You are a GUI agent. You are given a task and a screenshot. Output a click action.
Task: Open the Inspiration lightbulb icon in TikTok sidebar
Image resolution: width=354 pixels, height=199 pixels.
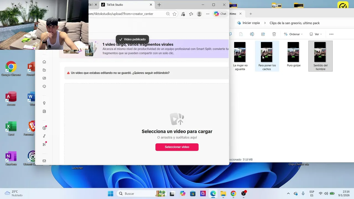pos(44,103)
